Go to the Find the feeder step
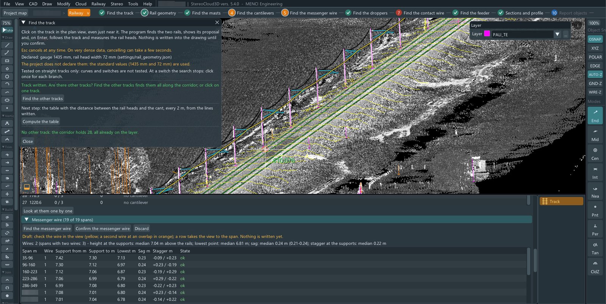This screenshot has height=304, width=606. point(471,13)
